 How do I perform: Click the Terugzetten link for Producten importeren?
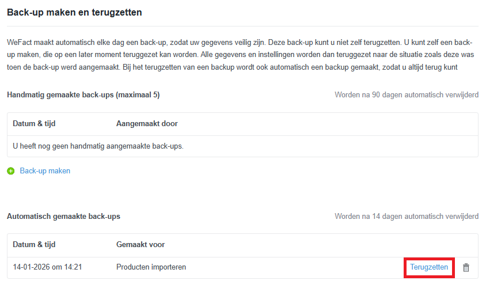click(x=429, y=267)
